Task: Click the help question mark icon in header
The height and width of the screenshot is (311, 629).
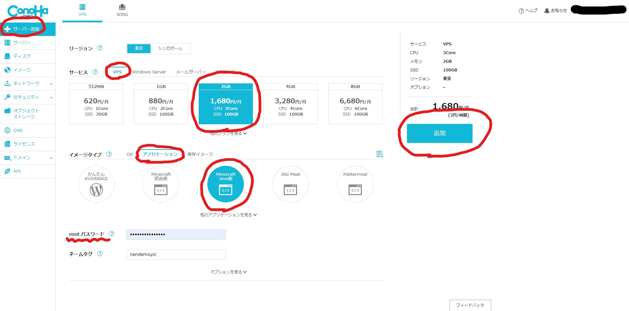Action: coord(521,11)
